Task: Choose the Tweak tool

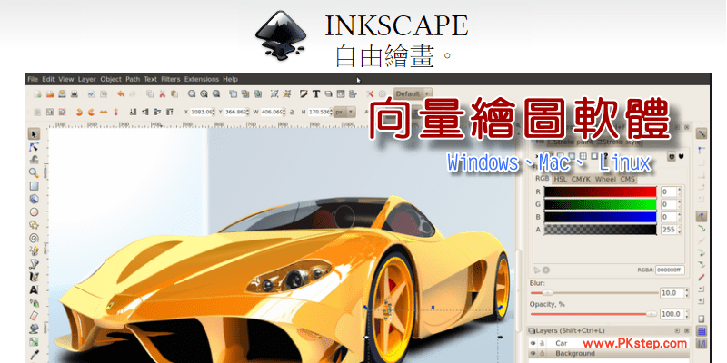Action: coord(34,161)
